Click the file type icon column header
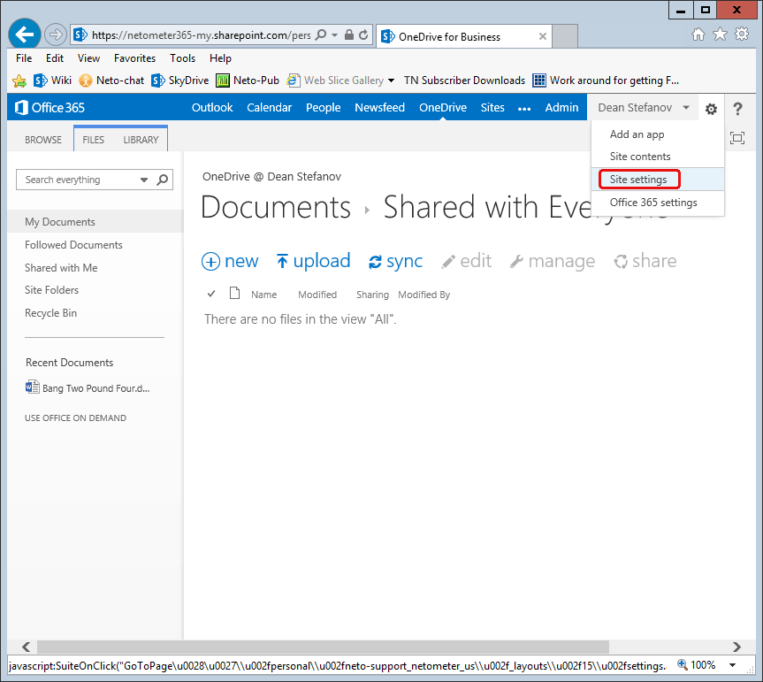Viewport: 763px width, 682px height. pos(234,293)
